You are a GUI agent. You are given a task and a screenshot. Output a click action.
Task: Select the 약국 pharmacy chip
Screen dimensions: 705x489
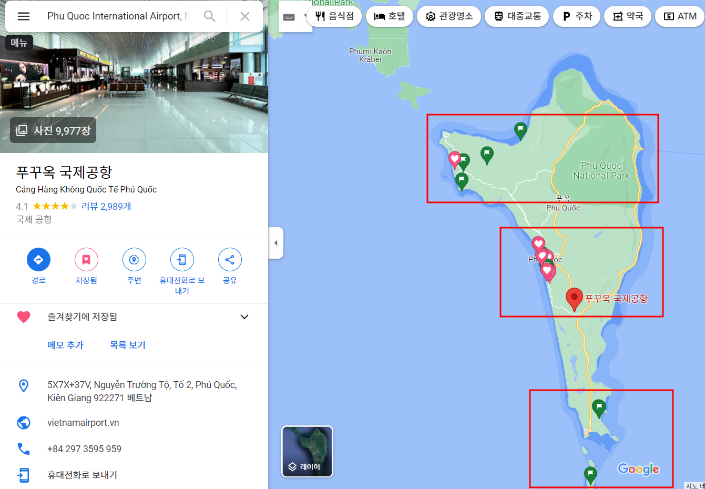point(628,16)
